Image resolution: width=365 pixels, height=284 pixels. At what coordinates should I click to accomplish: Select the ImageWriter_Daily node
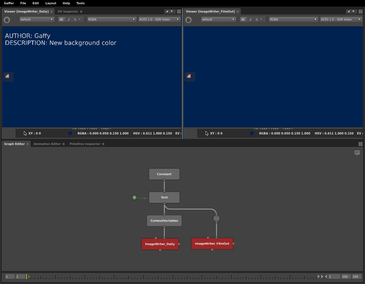160,244
